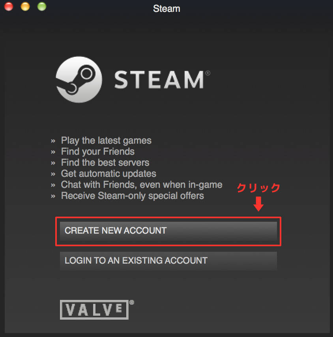Select "Get automatic updates" line
The width and height of the screenshot is (333, 337).
click(109, 174)
